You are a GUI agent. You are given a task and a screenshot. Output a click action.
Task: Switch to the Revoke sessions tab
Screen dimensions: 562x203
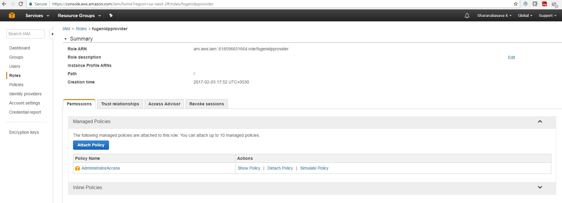tap(207, 104)
